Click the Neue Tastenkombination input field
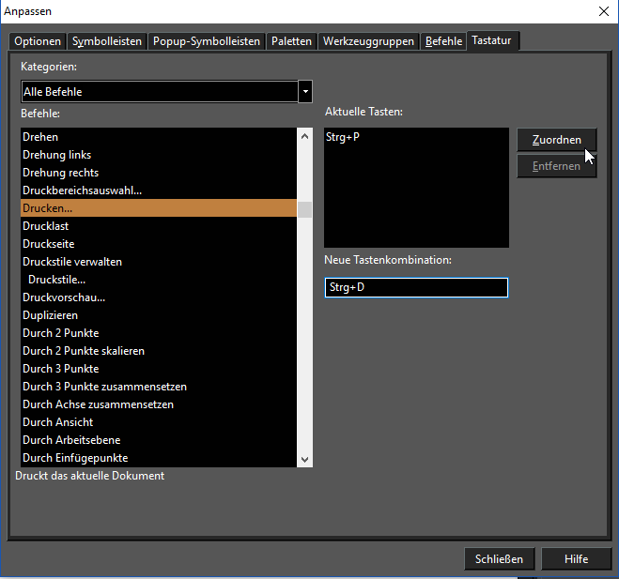The image size is (619, 579). pos(416,287)
